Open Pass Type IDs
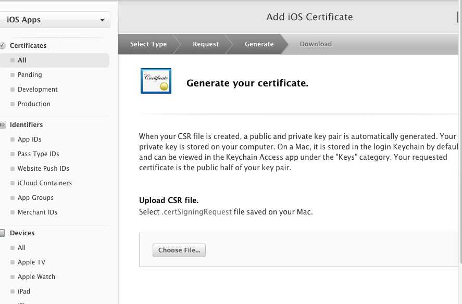This screenshot has height=304, width=462. pyautogui.click(x=39, y=154)
